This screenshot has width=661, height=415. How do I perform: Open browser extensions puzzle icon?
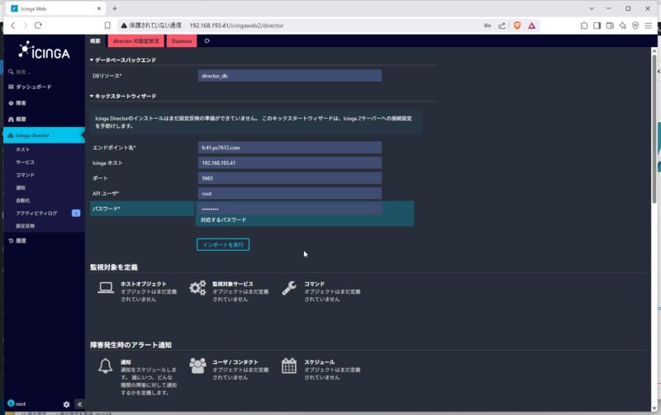pyautogui.click(x=584, y=26)
